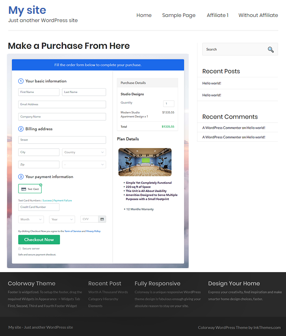Click Simple Yet Completely Functional bullet
286x336 pixels.
(149, 183)
